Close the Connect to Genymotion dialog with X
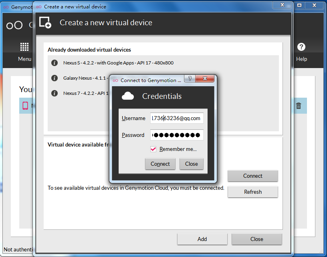 (x=205, y=78)
